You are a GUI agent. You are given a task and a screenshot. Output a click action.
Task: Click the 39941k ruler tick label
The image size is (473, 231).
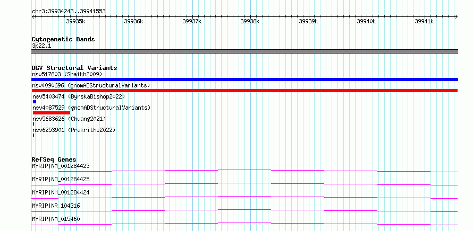424,21
